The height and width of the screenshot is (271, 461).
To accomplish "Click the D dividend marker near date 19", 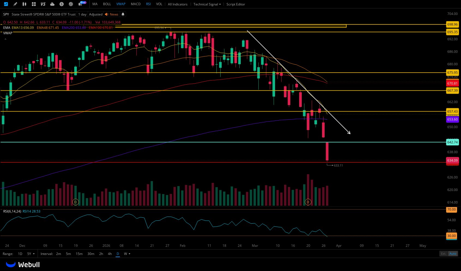I will (76, 202).
